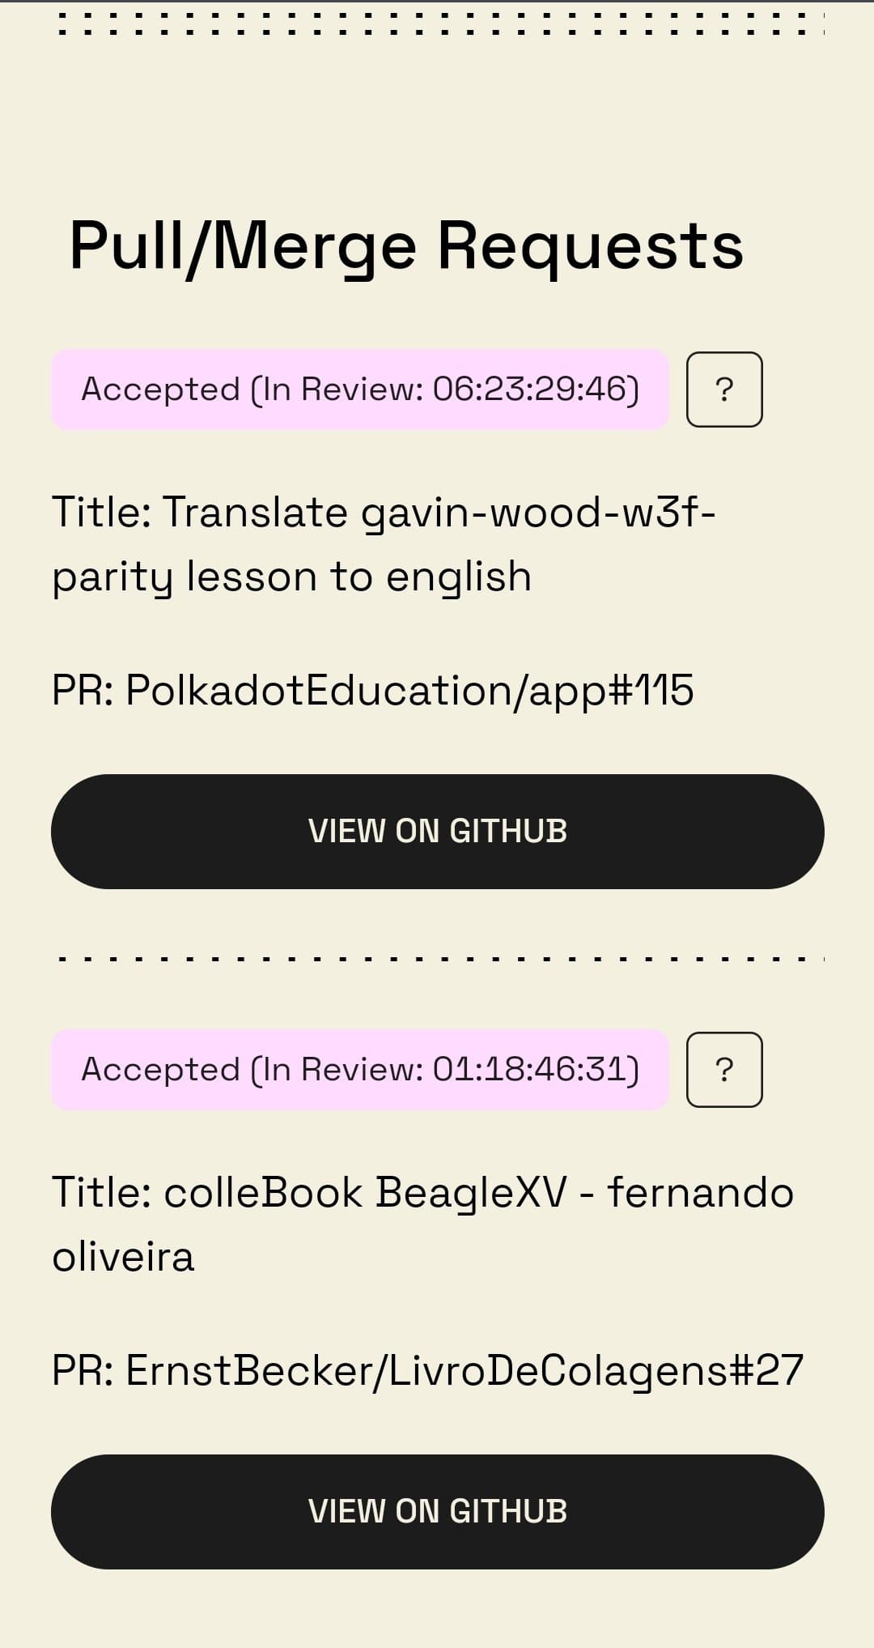Click the word "Requests" in the heading
Screen dimensions: 874x1648
pos(590,246)
